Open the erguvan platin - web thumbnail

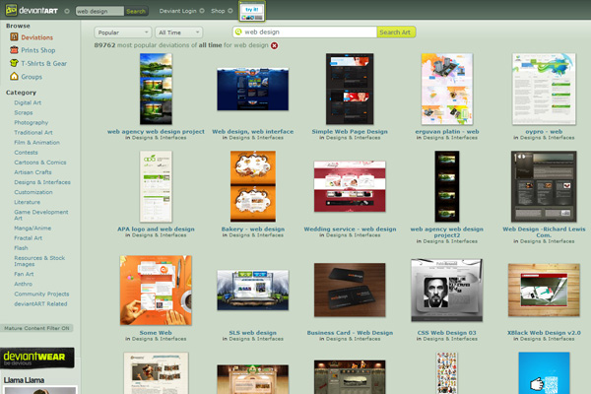(x=446, y=89)
